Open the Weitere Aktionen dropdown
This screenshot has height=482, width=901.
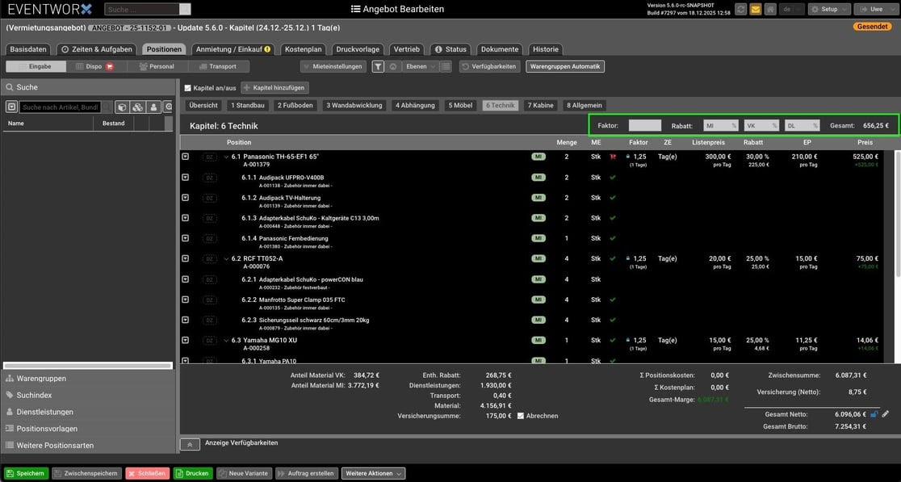point(373,474)
